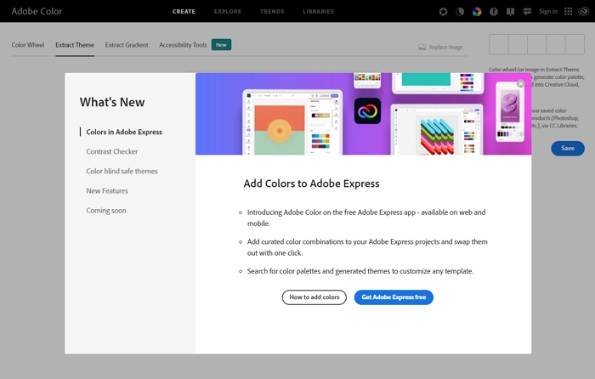Open the TRENDS page
This screenshot has width=595, height=379.
pos(272,11)
